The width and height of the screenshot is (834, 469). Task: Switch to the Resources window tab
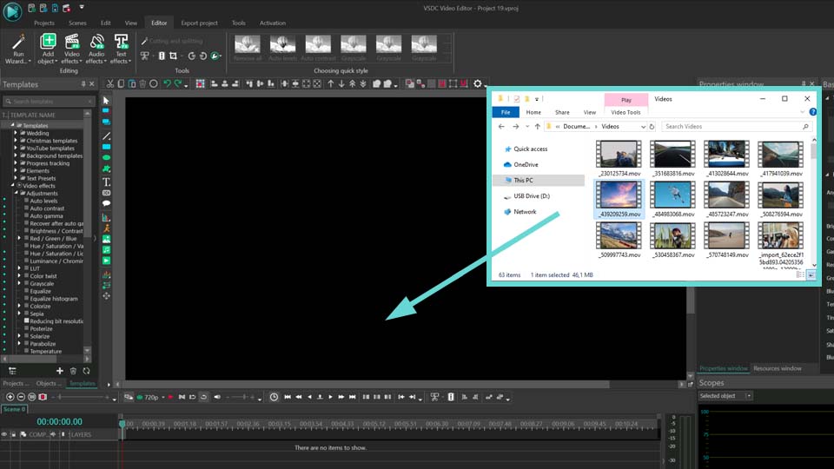pos(777,368)
